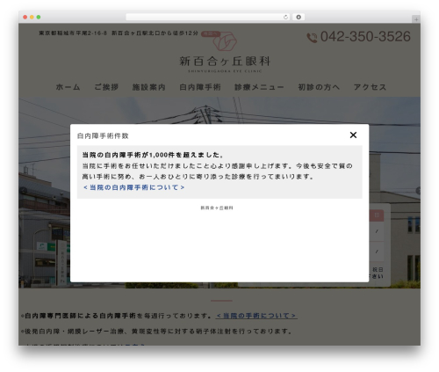
Task: Click the pink badge next to the address
Action: [x=210, y=33]
